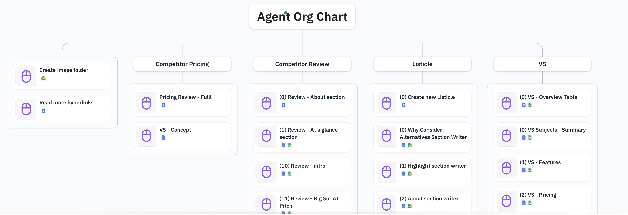Click the green sheets icon under (2) About section writer
The height and width of the screenshot is (215, 628).
pos(410,206)
